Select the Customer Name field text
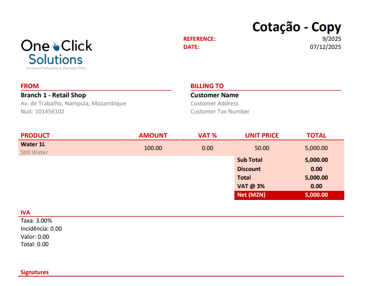This screenshot has height=286, width=389. pyautogui.click(x=214, y=95)
